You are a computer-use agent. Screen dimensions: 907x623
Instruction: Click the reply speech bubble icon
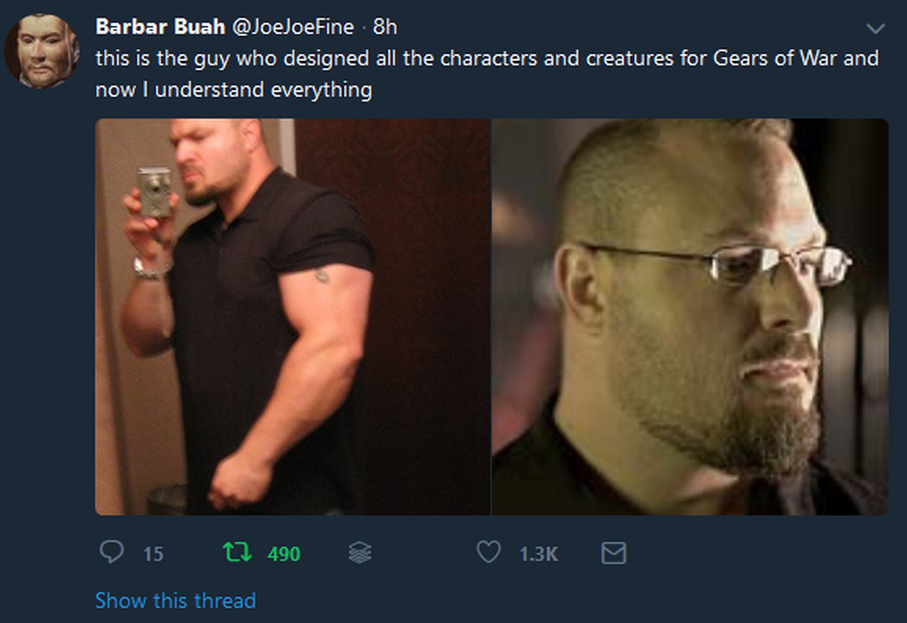(x=112, y=552)
